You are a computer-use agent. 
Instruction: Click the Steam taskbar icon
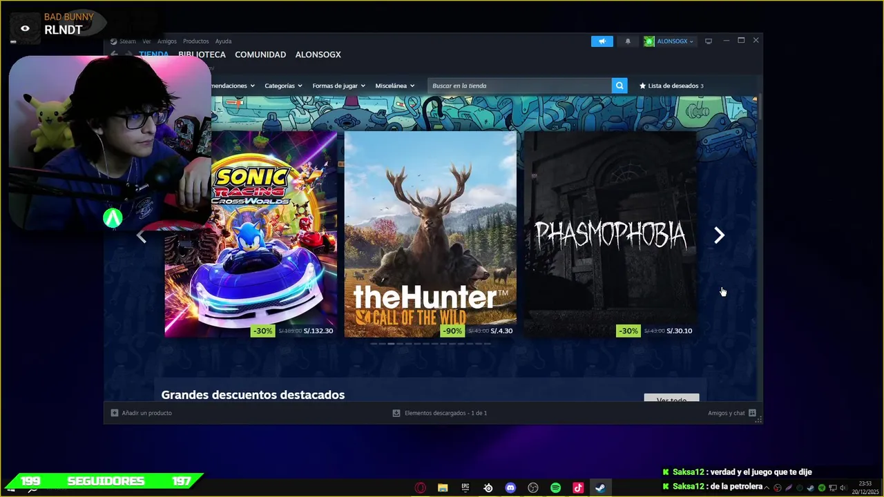point(601,488)
